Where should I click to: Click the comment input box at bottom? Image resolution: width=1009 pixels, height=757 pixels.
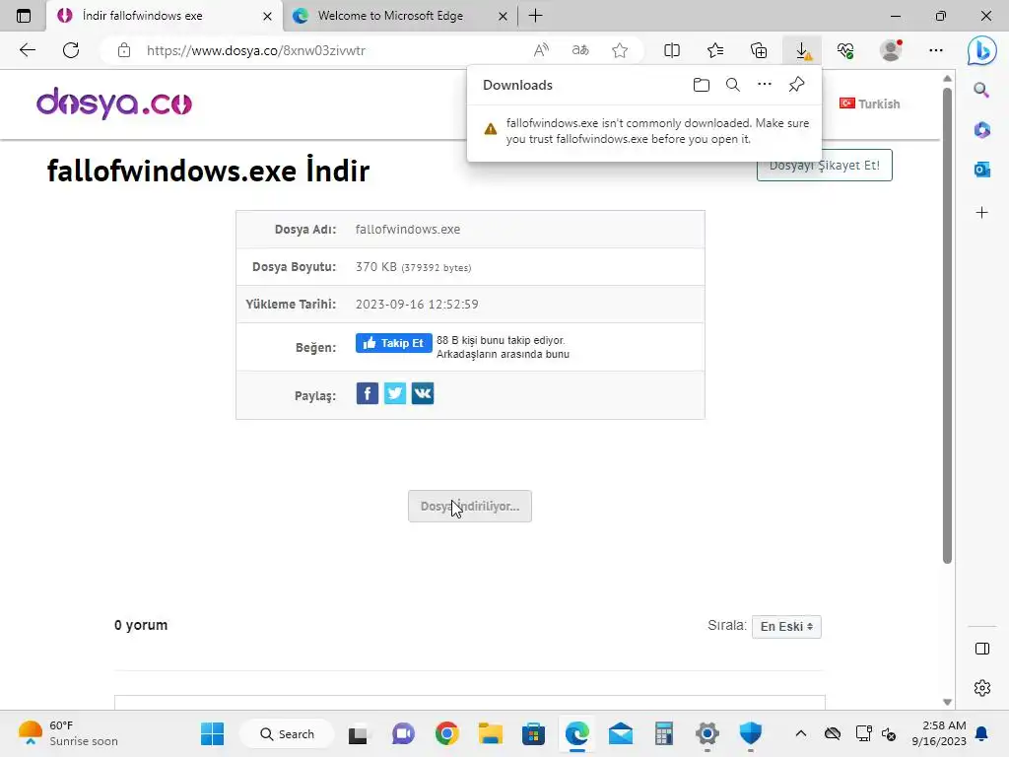click(x=470, y=702)
